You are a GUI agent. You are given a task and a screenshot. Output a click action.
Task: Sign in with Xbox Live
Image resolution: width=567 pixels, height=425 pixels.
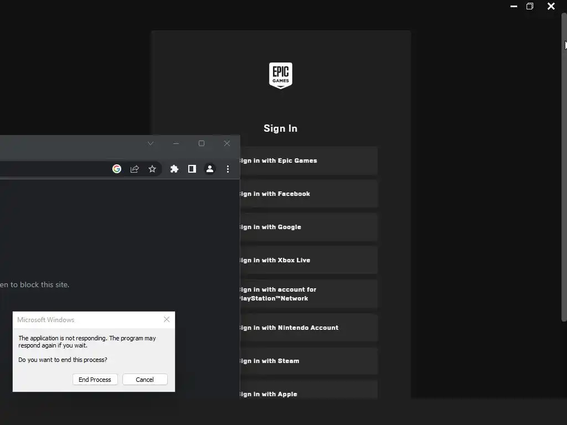coord(309,260)
